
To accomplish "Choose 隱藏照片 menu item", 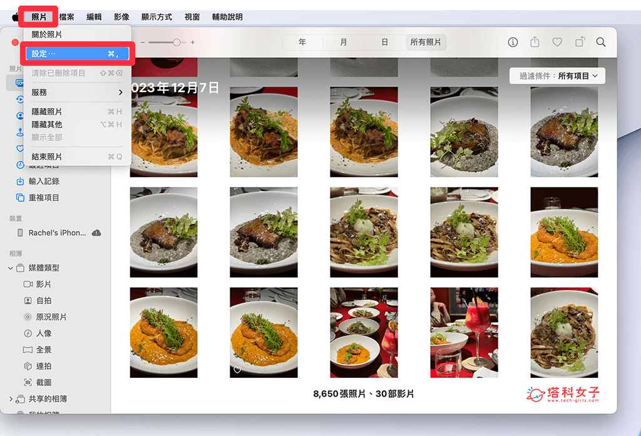I will (77, 112).
